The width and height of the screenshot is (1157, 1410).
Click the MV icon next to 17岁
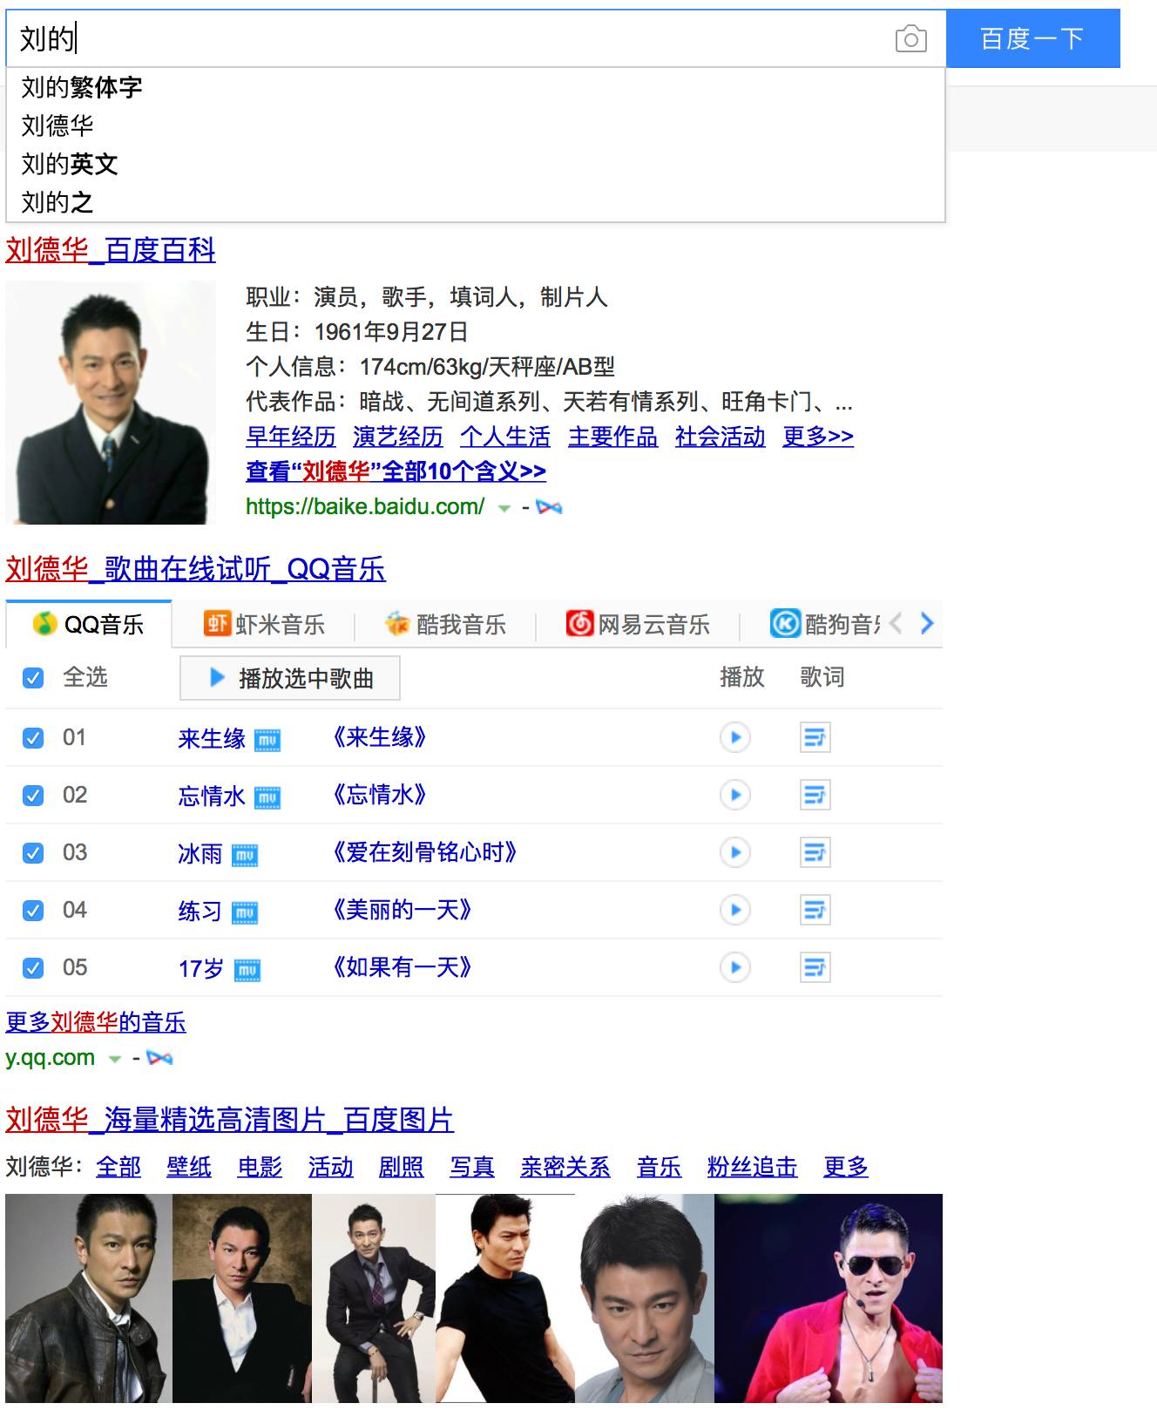pyautogui.click(x=247, y=970)
